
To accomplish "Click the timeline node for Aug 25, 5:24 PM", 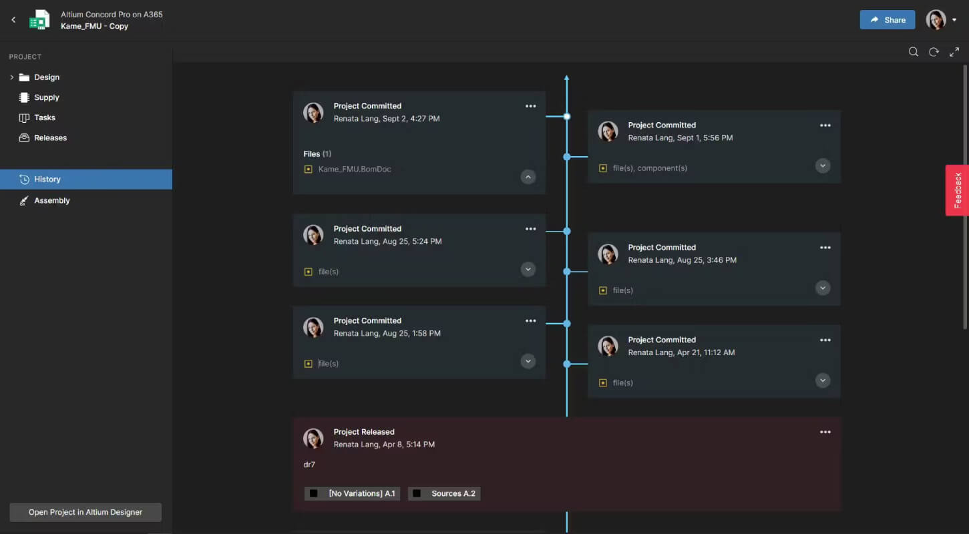I will pos(566,231).
